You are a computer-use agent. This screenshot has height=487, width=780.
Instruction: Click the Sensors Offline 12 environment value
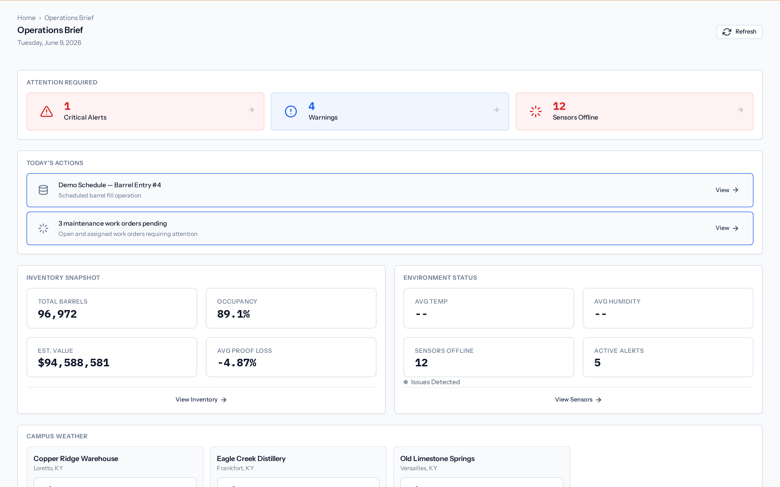421,363
